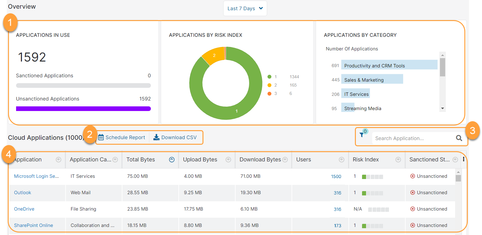Open the Application column filter icon
482x235 pixels.
[58, 159]
